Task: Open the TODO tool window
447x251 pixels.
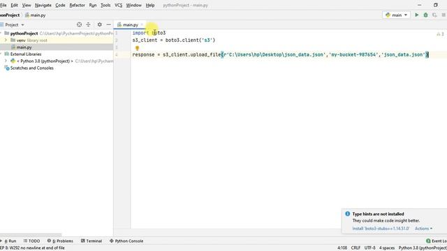Action: 31,241
